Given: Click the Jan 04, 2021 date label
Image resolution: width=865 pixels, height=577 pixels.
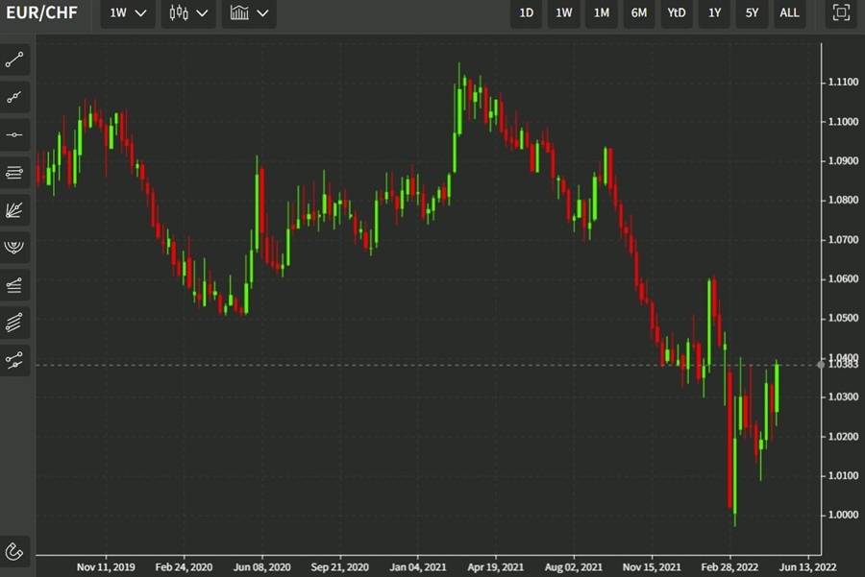Looking at the screenshot, I should coord(418,567).
